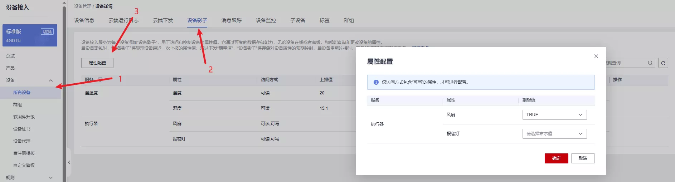Screen dimensions: 675x182
Task: Click the 切换 badge on 标准版 card
Action: point(47,31)
